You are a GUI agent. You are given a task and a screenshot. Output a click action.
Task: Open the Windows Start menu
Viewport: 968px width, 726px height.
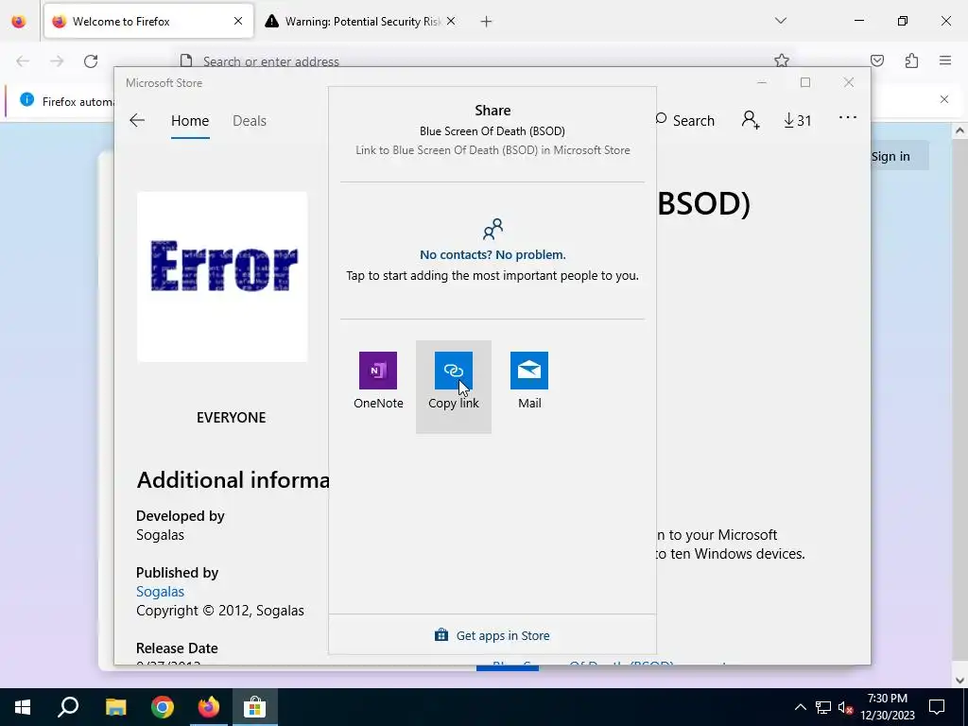23,707
